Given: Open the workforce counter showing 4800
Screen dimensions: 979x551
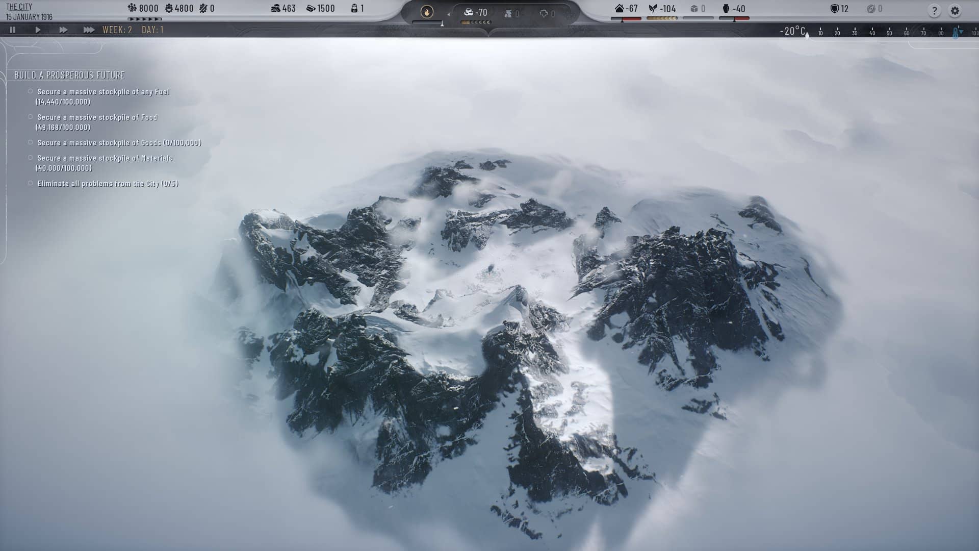Looking at the screenshot, I should (179, 8).
